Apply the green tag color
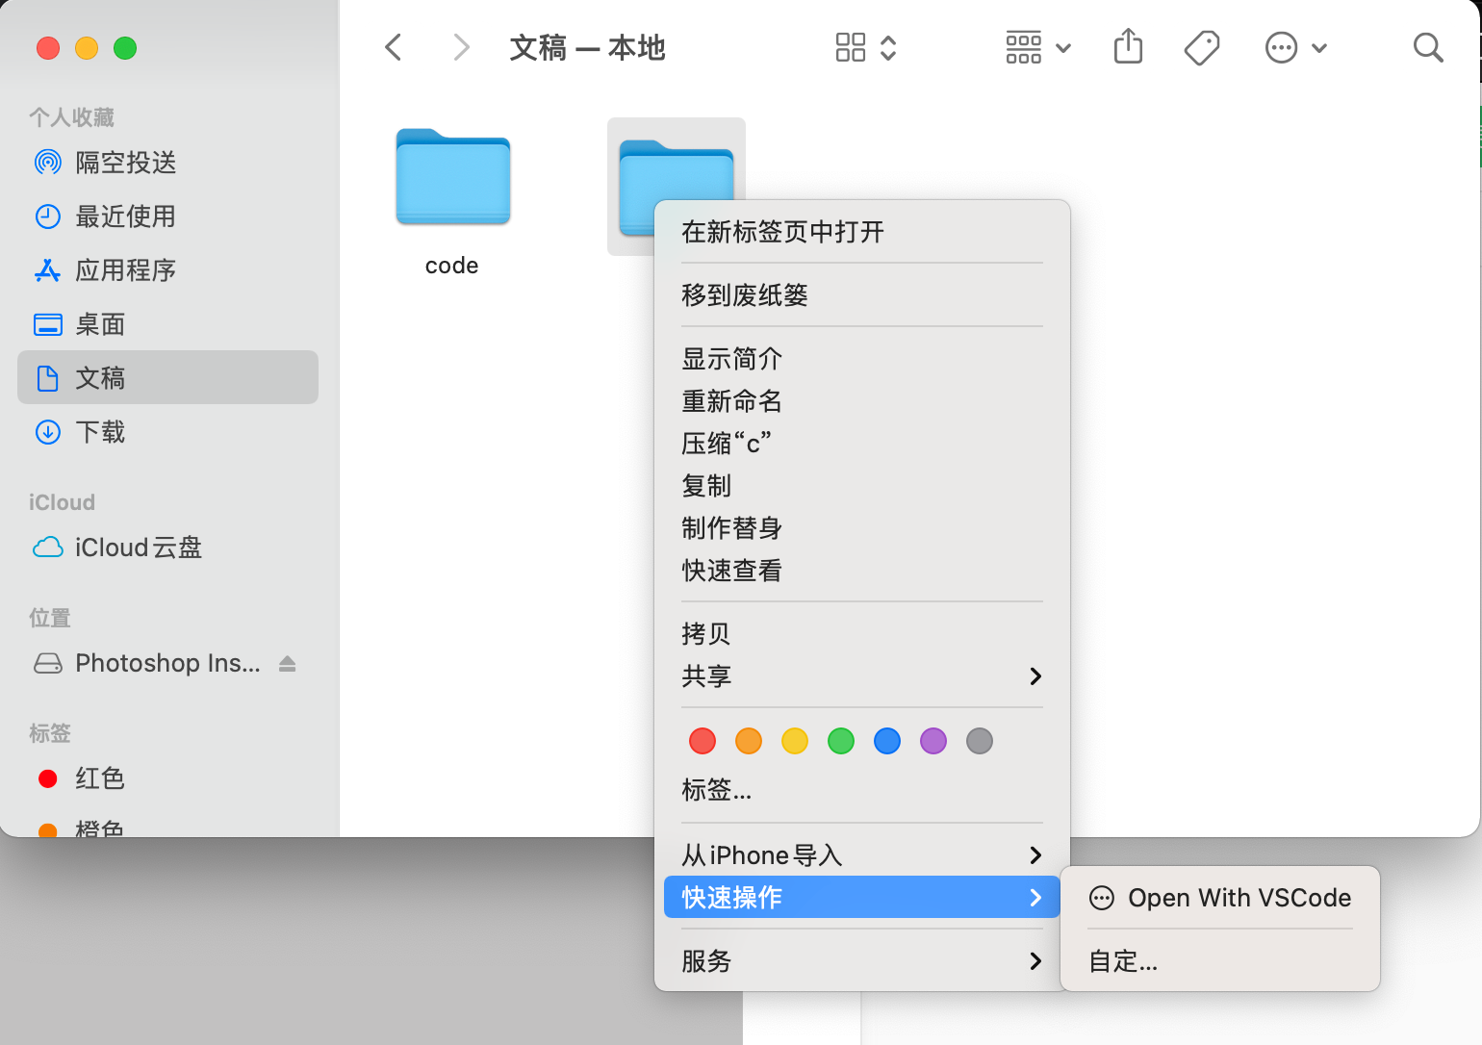This screenshot has width=1482, height=1045. tap(841, 741)
